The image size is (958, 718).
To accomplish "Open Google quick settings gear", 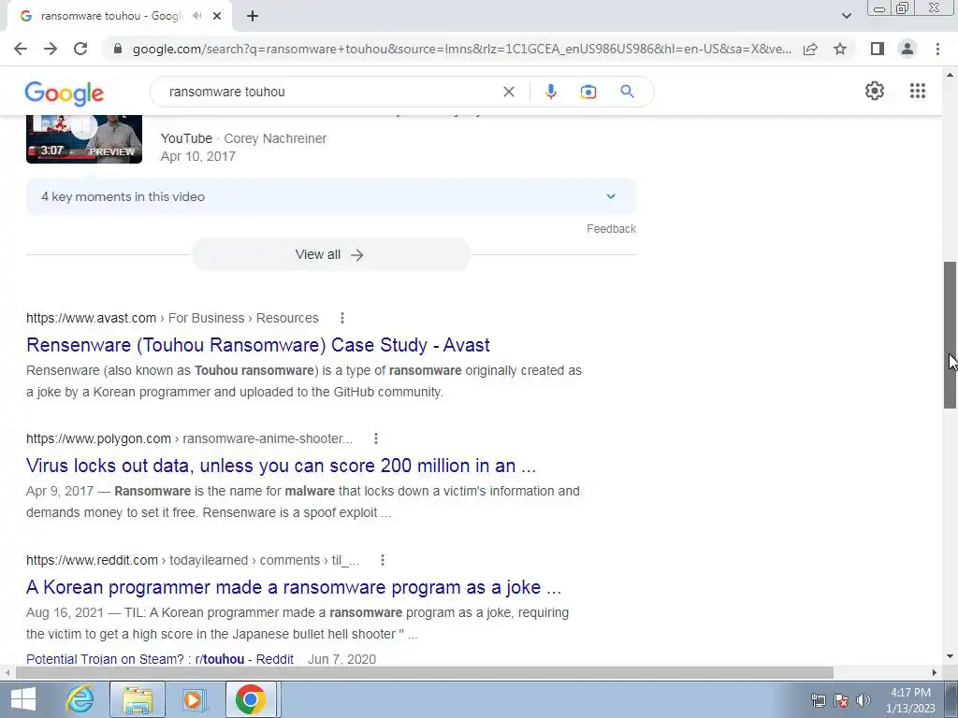I will click(875, 91).
